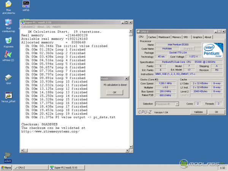The image size is (228, 171).
Task: Click Super PI vertical scrollbar down arrow
Action: [131, 147]
